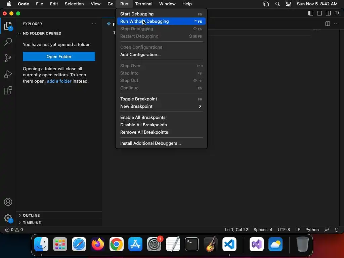Choose Enable All Breakpoints
344x258 pixels.
pos(161,117)
